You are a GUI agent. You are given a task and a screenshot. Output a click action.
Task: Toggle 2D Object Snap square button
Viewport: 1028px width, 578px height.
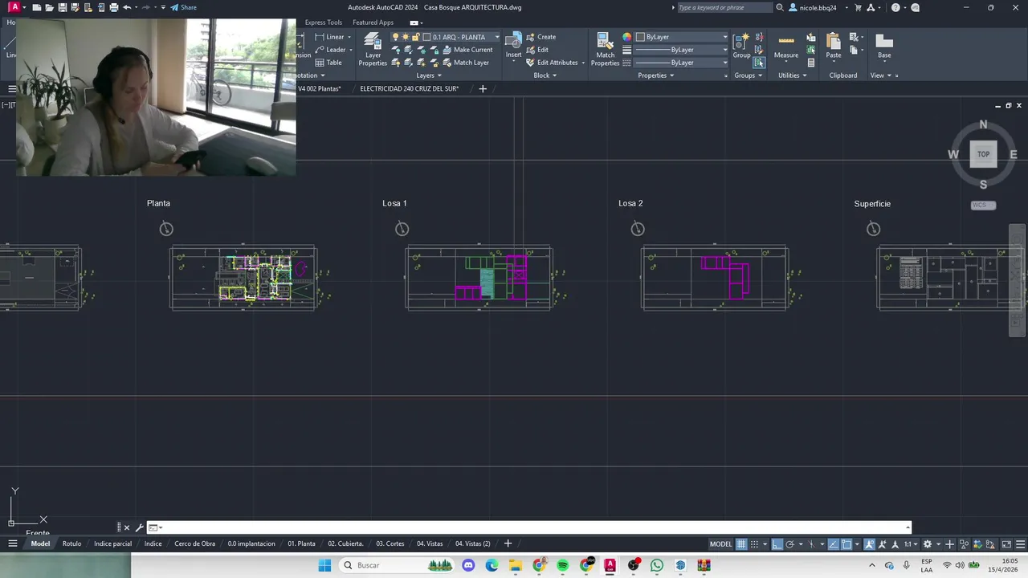click(846, 544)
